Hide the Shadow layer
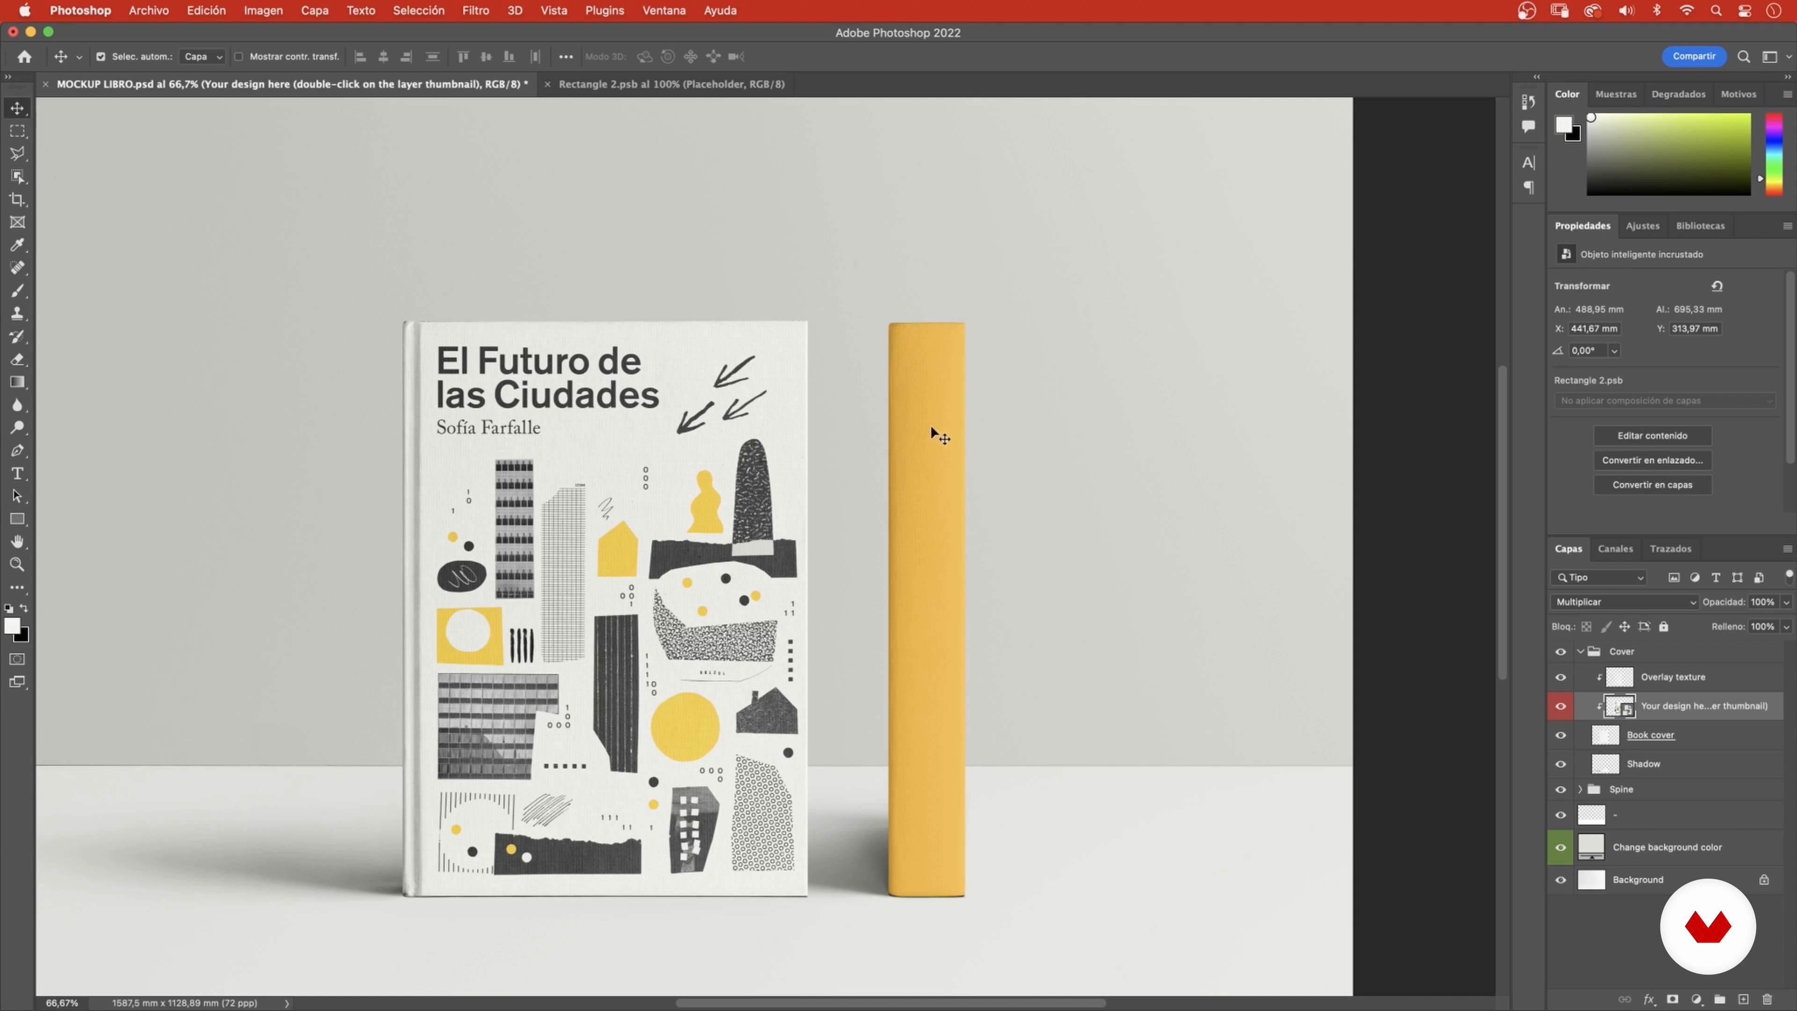Screen dimensions: 1797x1011 point(1561,764)
